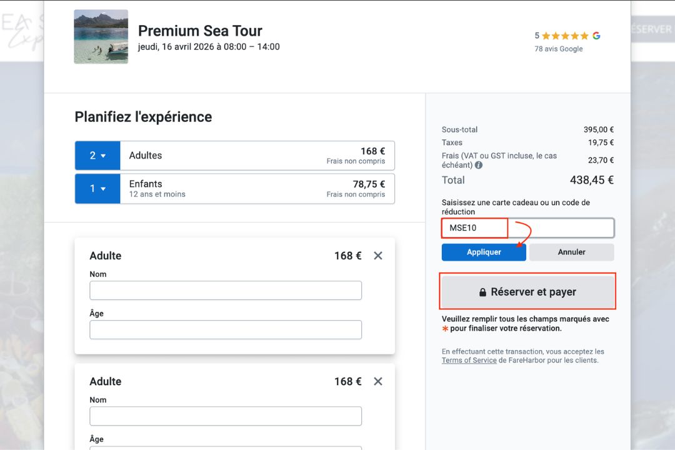Click the first Adulte Nom field

(226, 291)
